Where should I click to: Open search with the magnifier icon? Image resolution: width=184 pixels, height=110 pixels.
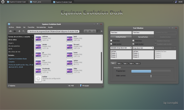24,31
